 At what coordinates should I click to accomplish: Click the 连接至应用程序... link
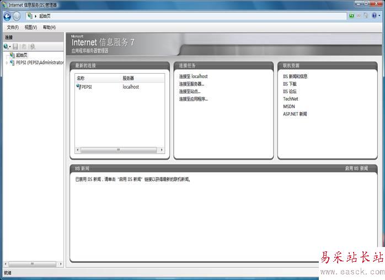tap(194, 99)
